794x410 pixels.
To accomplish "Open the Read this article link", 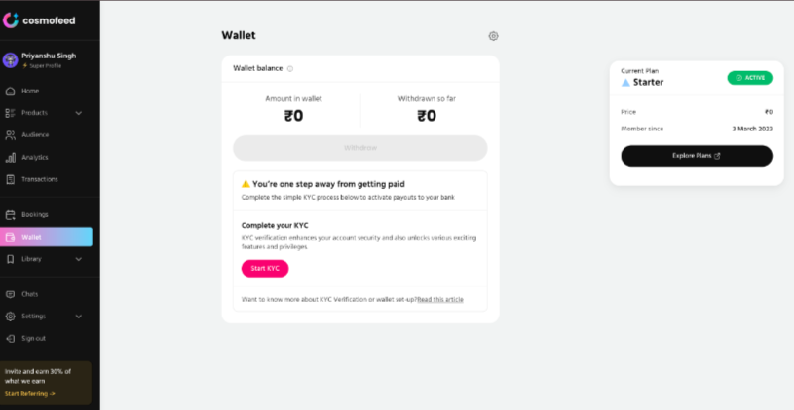I will (x=440, y=300).
